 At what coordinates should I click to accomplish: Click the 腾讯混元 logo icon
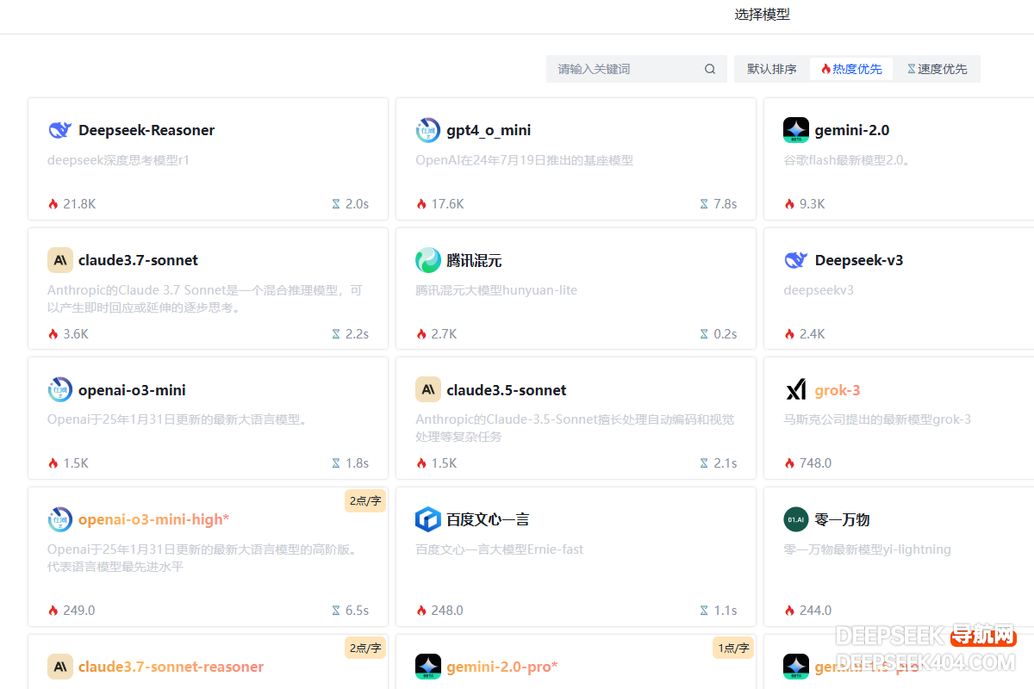(428, 260)
